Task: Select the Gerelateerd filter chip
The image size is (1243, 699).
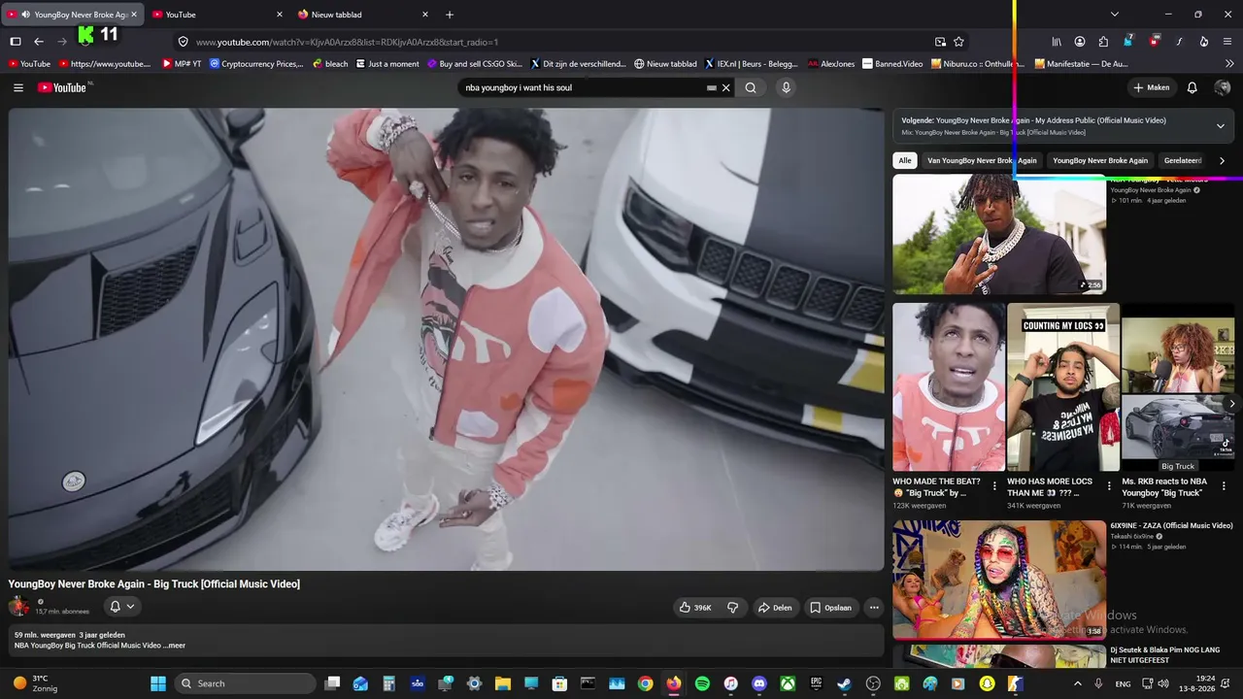Action: pyautogui.click(x=1183, y=160)
